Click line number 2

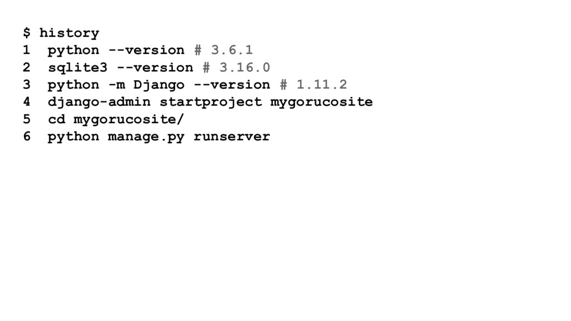pyautogui.click(x=27, y=67)
